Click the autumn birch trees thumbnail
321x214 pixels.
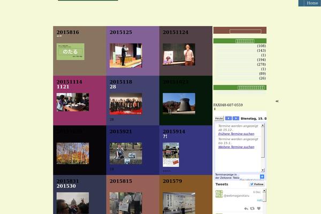pos(73,154)
